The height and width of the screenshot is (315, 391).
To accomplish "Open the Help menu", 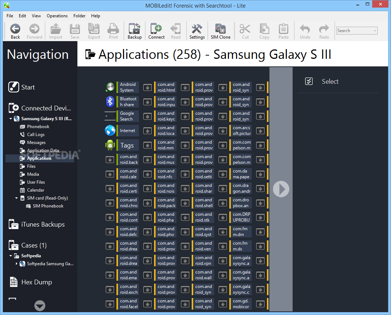I will click(95, 16).
